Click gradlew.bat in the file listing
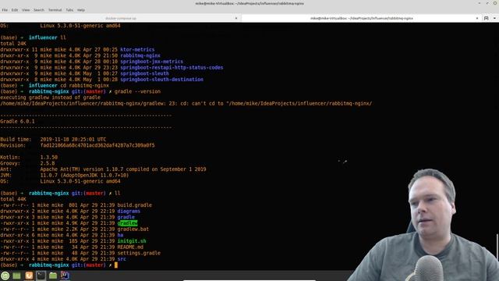 click(133, 229)
